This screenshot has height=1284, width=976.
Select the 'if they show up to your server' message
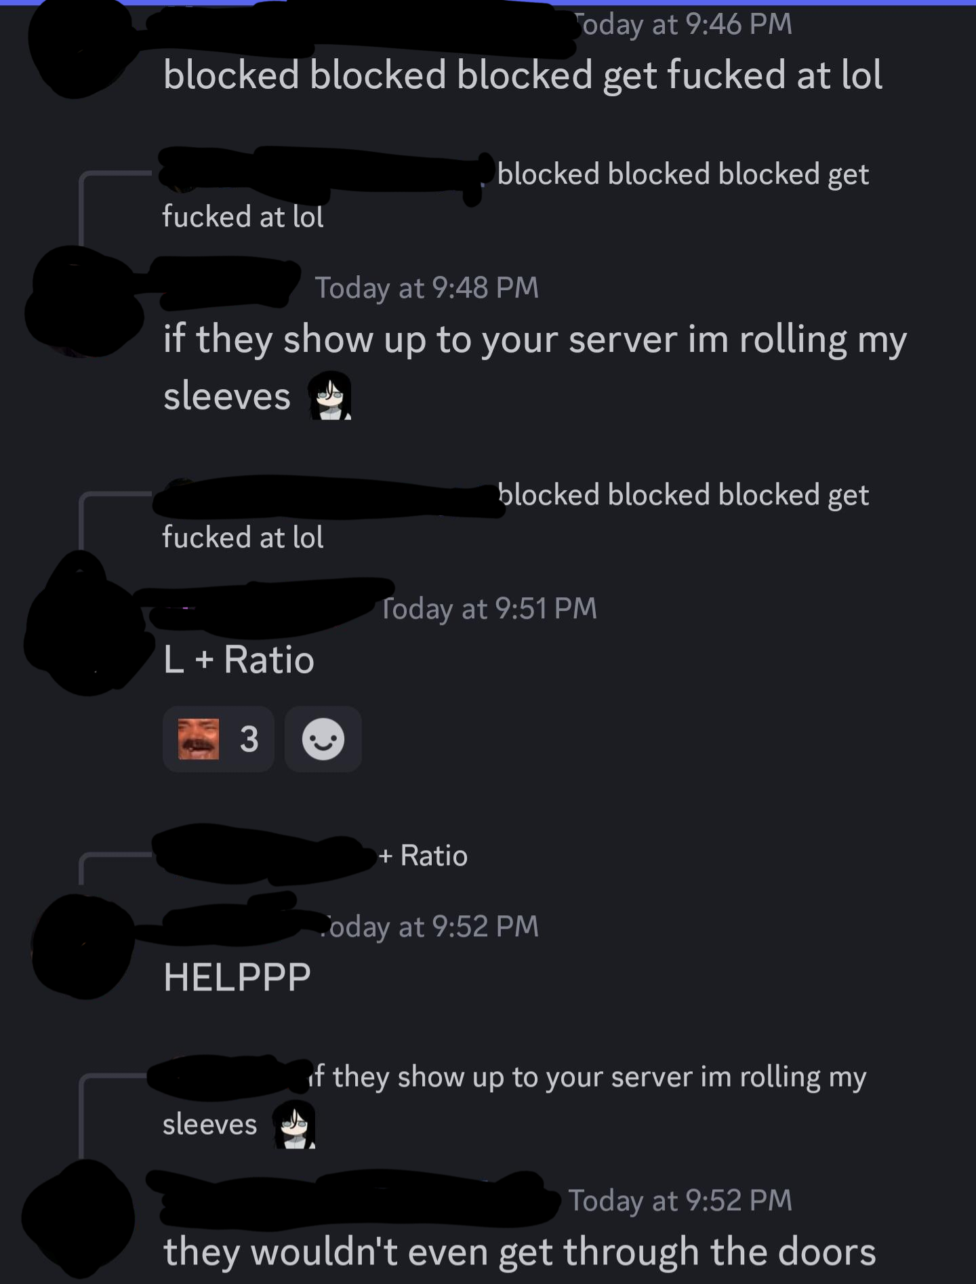(535, 367)
